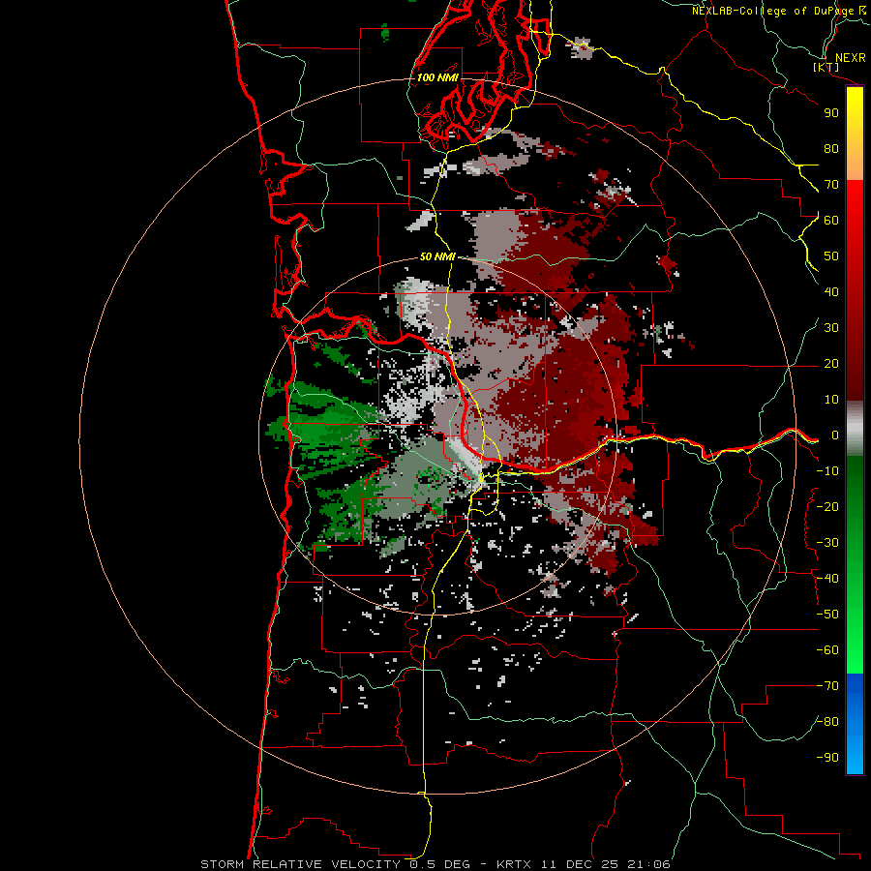Image resolution: width=871 pixels, height=871 pixels.
Task: Click the "100 NMI" range ring label
Action: [x=437, y=77]
